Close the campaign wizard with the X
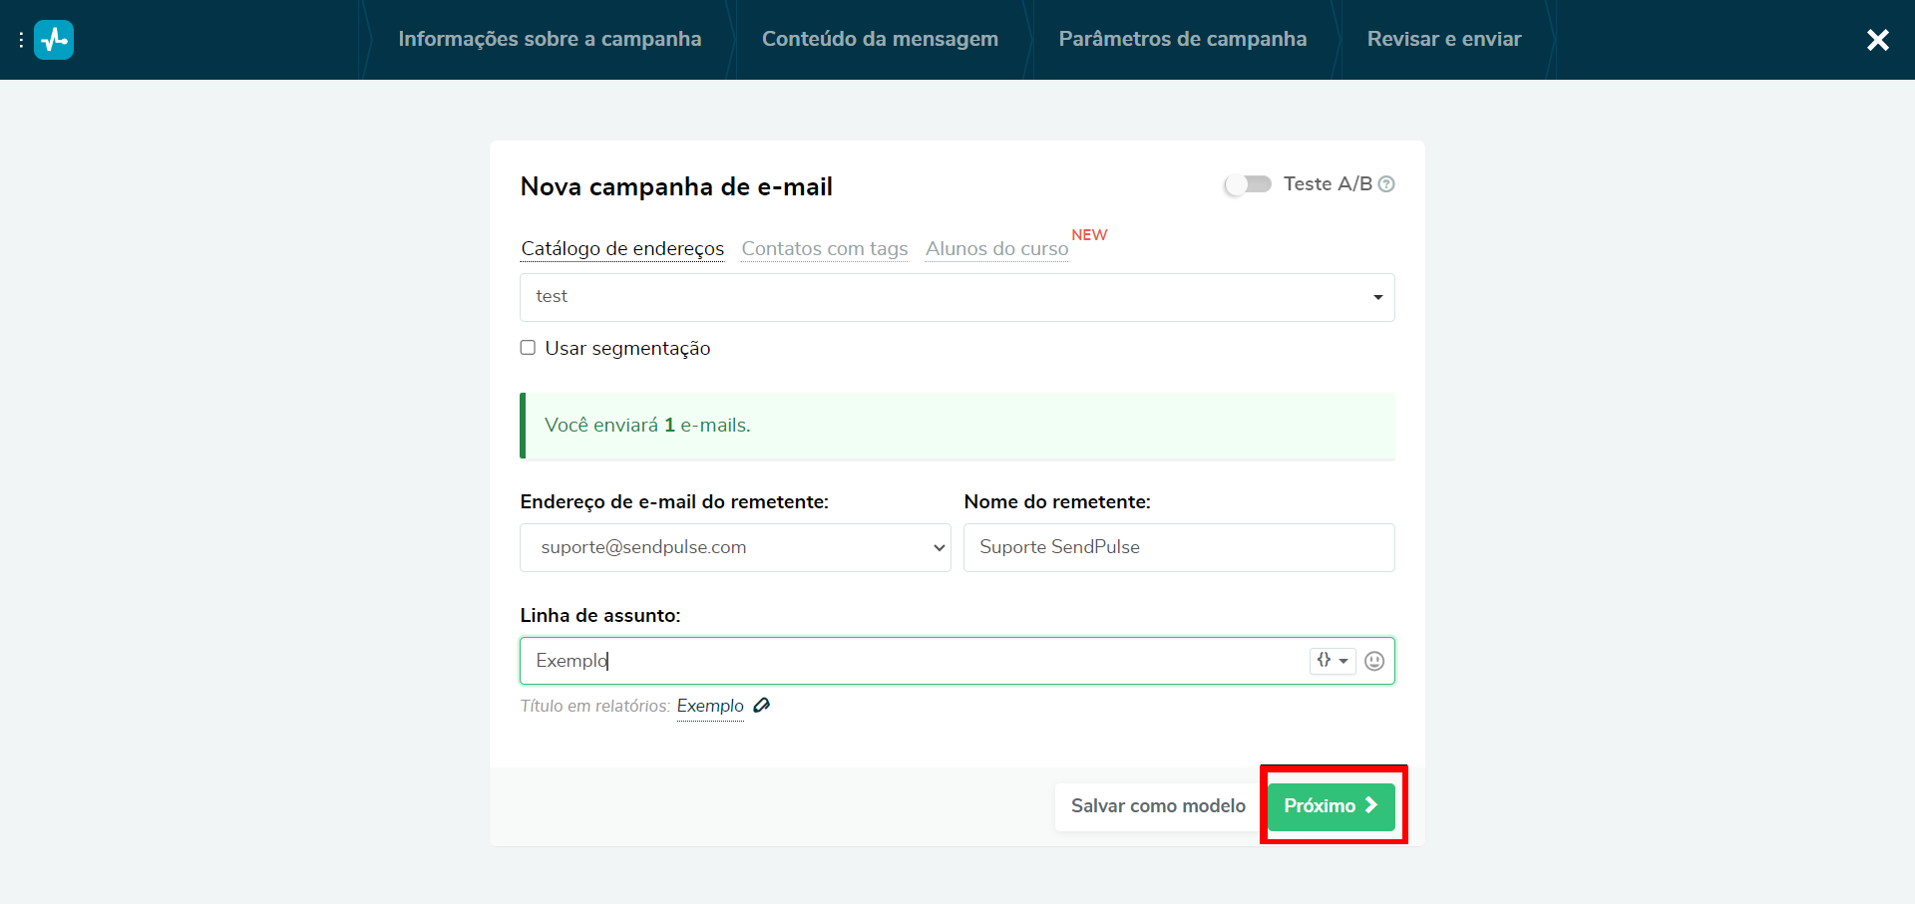The image size is (1915, 904). pyautogui.click(x=1877, y=40)
